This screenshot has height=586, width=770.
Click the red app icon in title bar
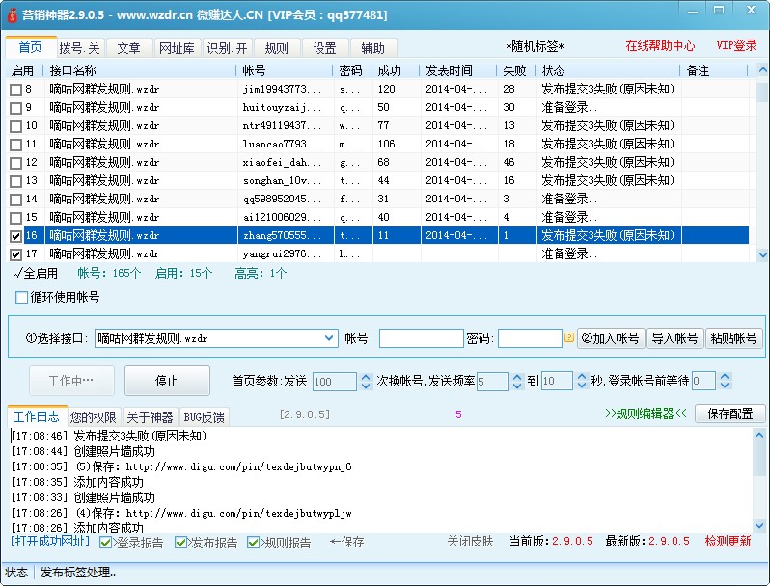[x=13, y=14]
